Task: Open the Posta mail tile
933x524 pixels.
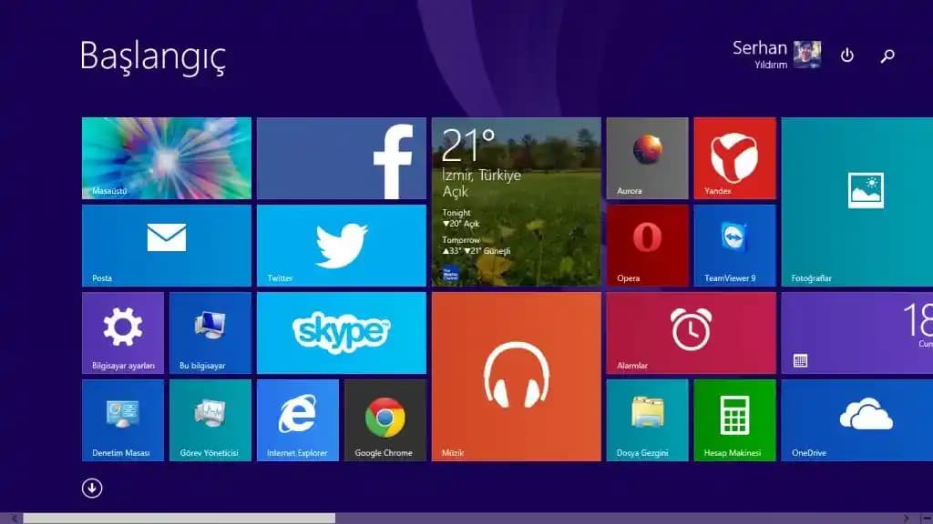Action: [x=166, y=246]
